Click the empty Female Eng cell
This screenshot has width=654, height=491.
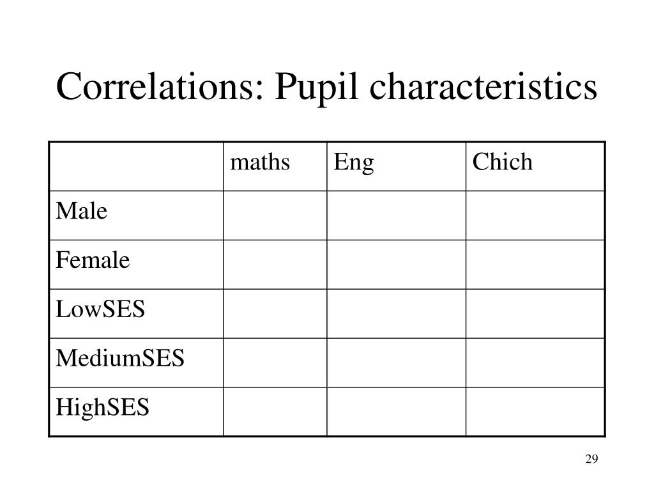coord(396,265)
